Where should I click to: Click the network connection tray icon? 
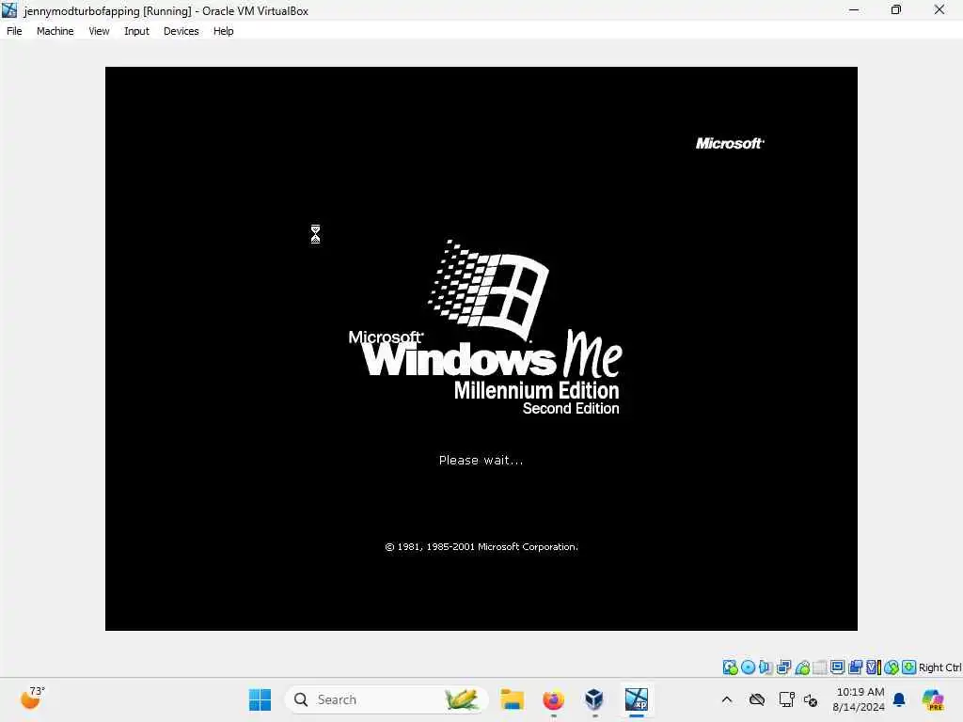[786, 699]
